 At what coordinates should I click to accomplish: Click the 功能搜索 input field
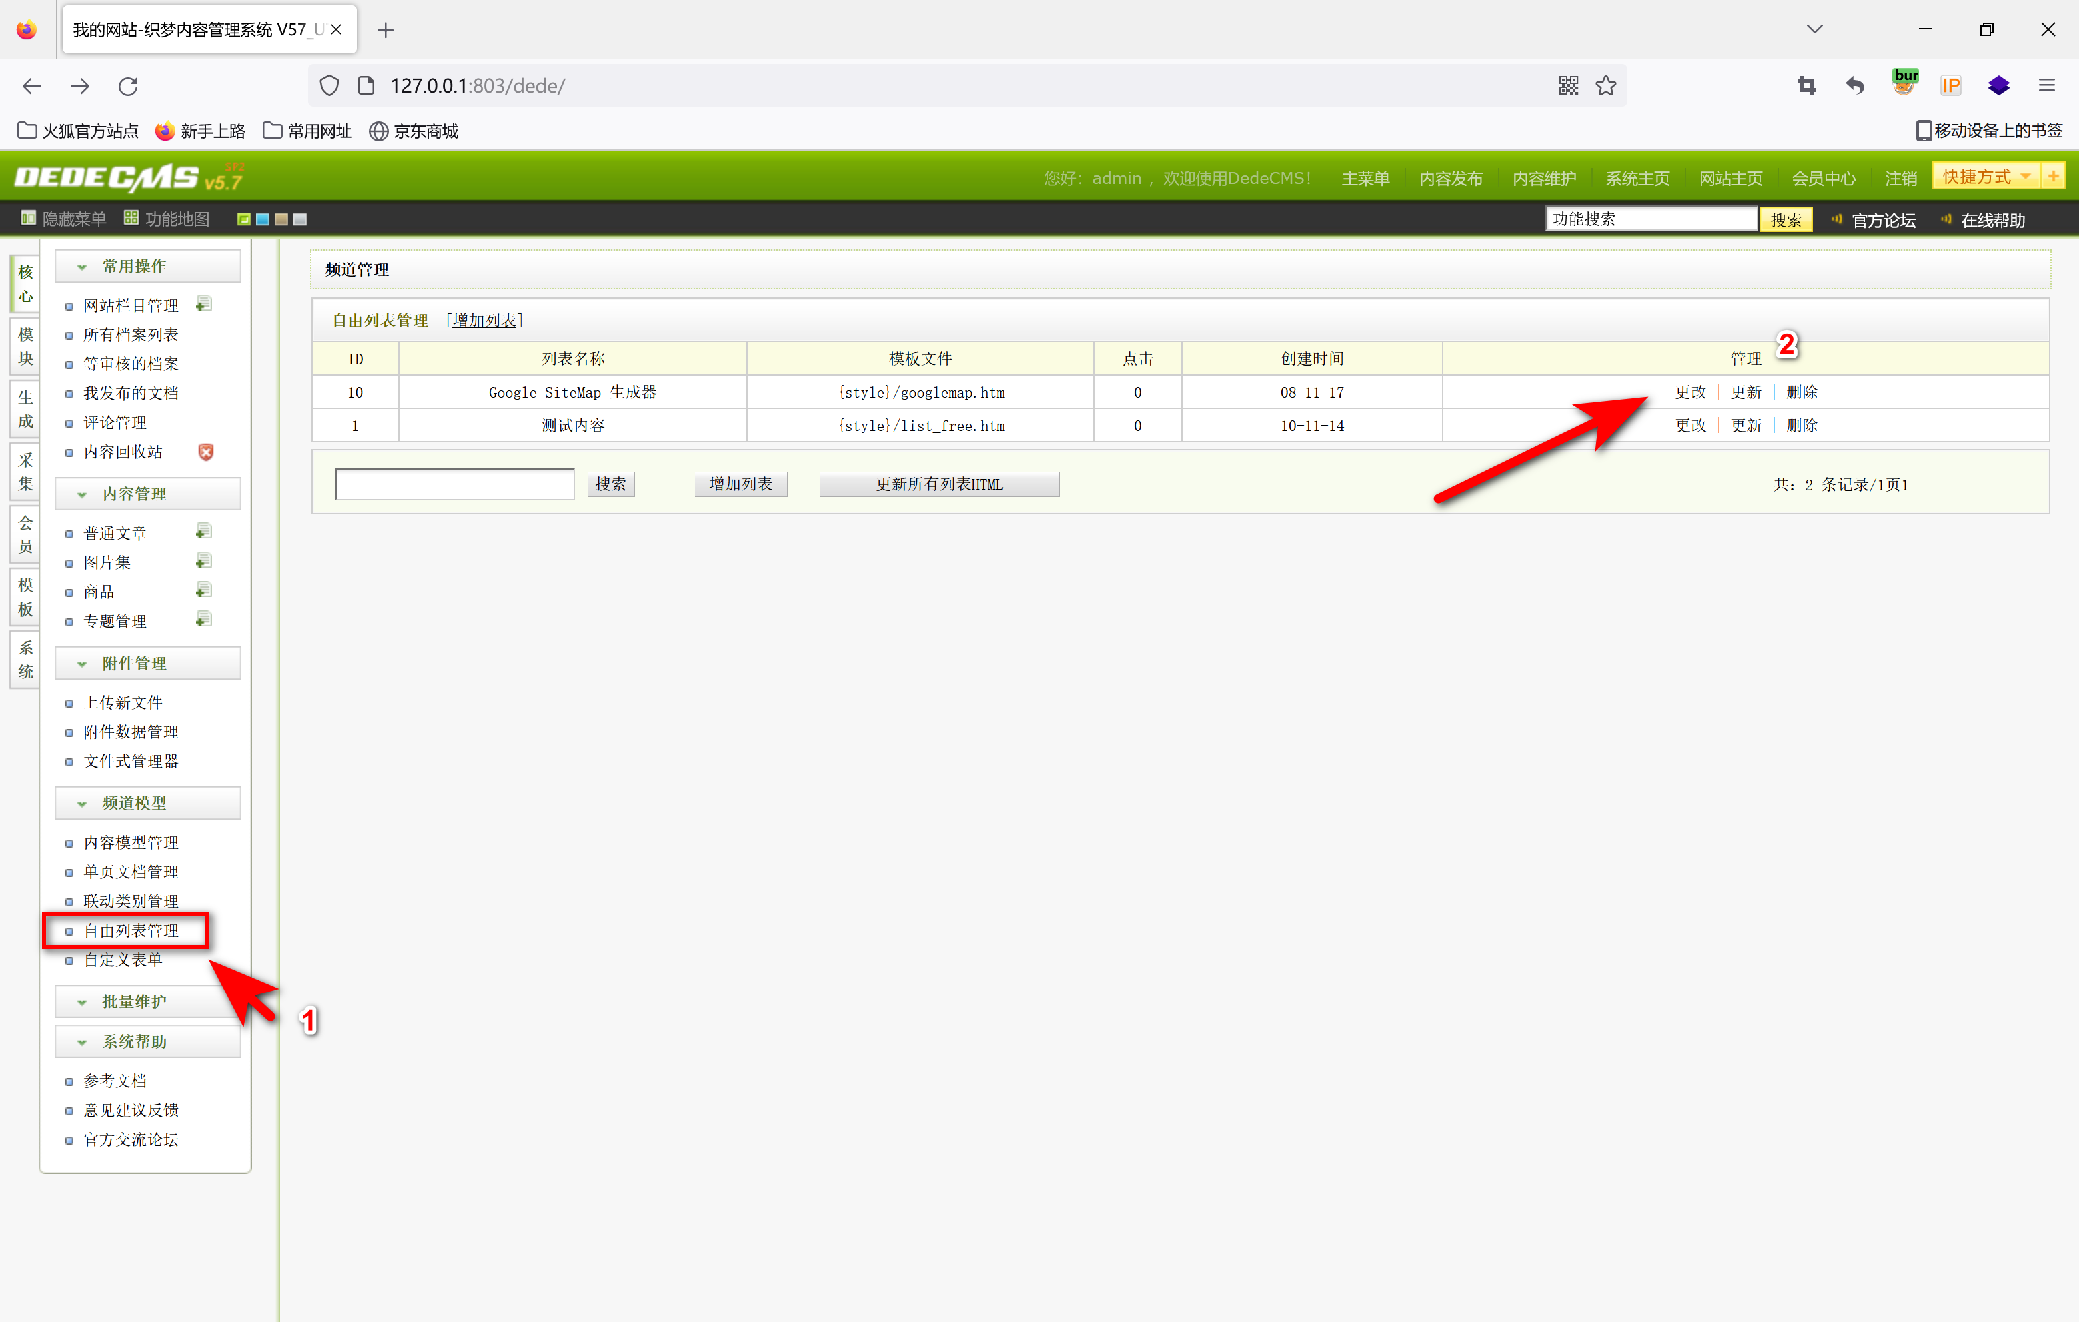point(1651,219)
